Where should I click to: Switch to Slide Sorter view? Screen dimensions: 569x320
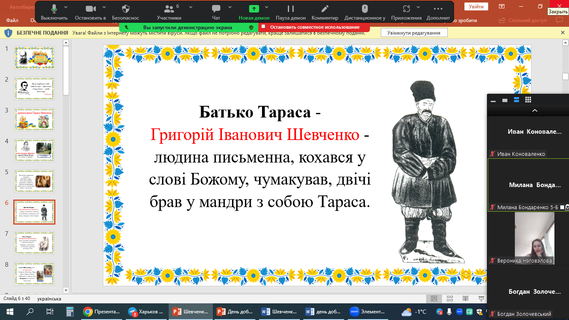tap(449, 298)
